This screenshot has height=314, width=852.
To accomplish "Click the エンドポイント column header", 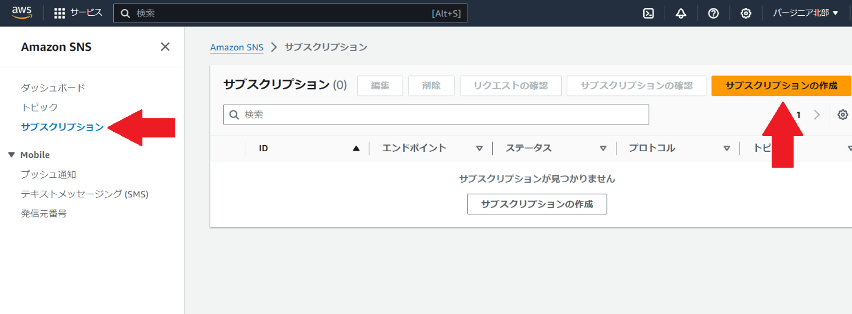I will tap(414, 148).
